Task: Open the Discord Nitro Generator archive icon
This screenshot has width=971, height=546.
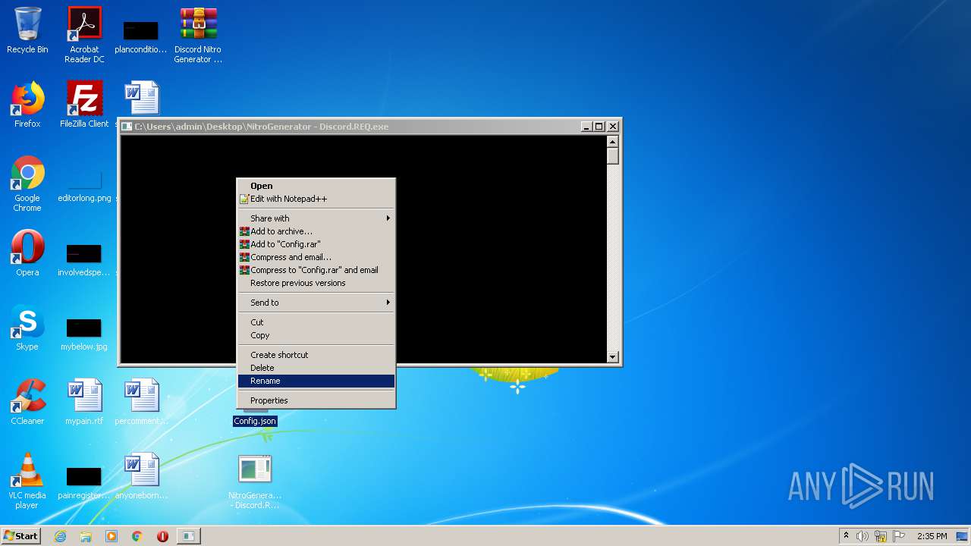Action: [198, 34]
